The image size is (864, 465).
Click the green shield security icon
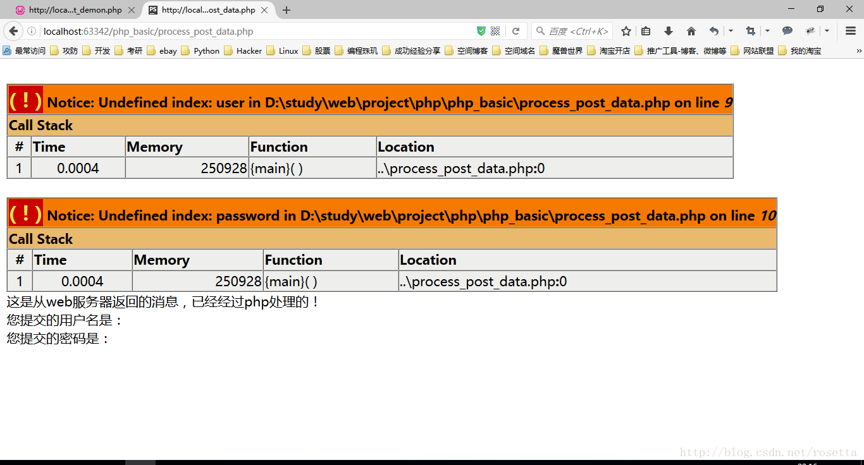(x=481, y=31)
